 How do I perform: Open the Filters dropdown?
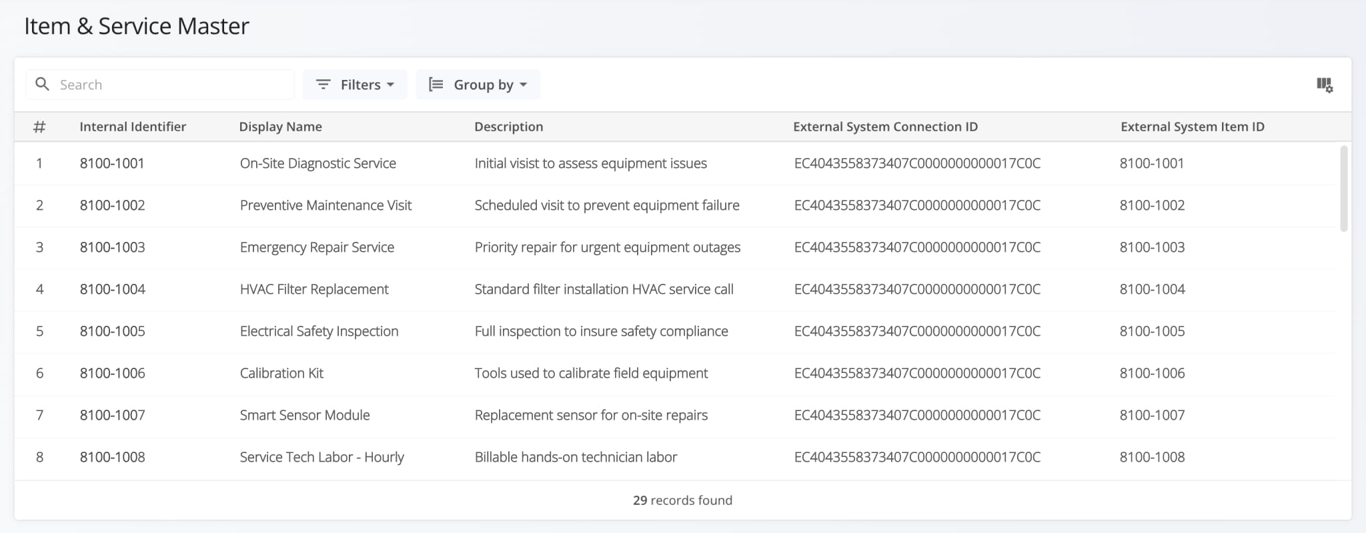pos(355,85)
